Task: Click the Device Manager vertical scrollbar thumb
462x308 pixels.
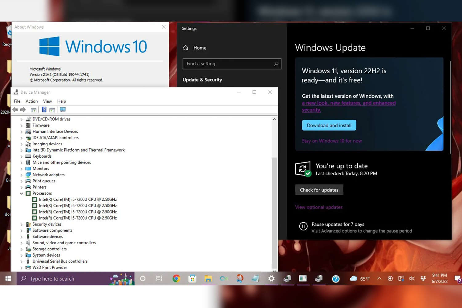Action: click(x=274, y=213)
